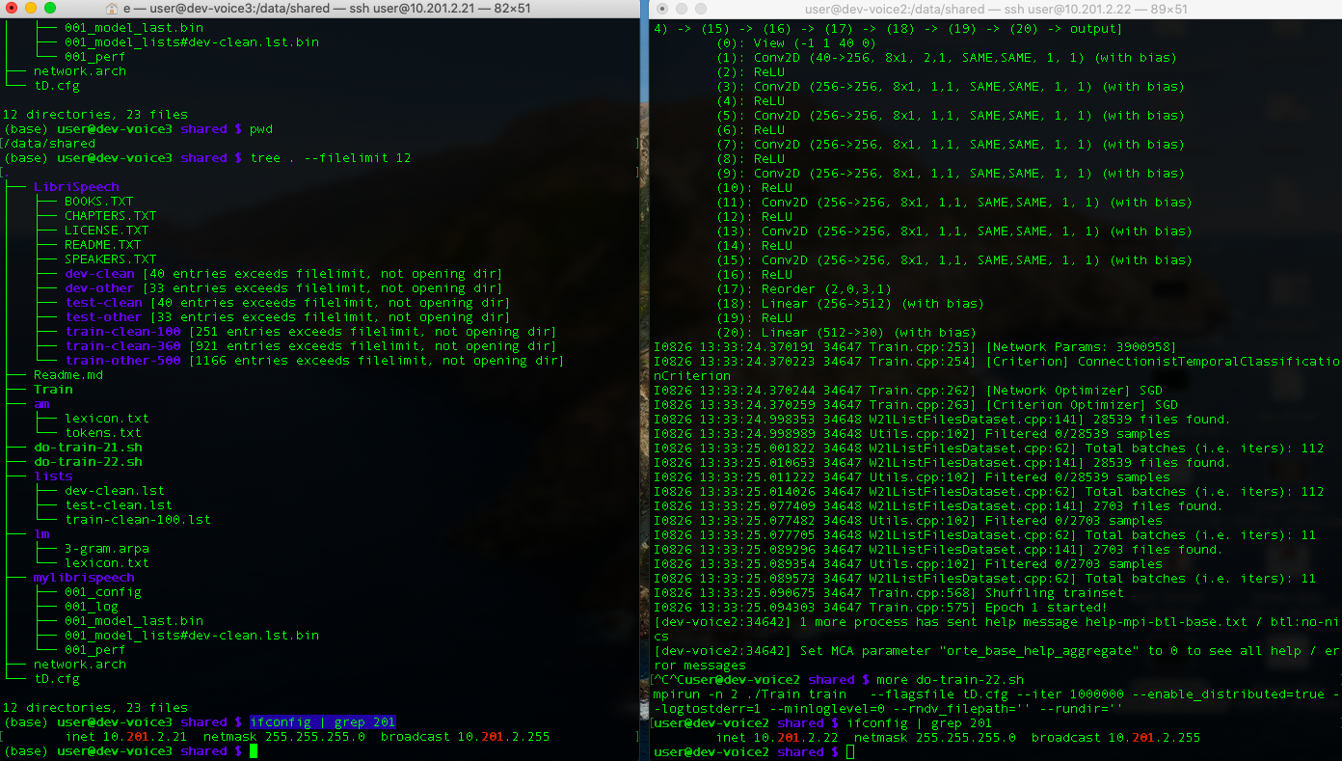
Task: Click the 'tree . --filelimit 12' command
Action: pos(331,158)
